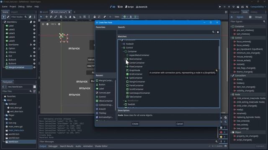Image resolution: width=268 pixels, height=150 pixels.
Task: Collapse Container in node class tree
Action: coord(124,51)
